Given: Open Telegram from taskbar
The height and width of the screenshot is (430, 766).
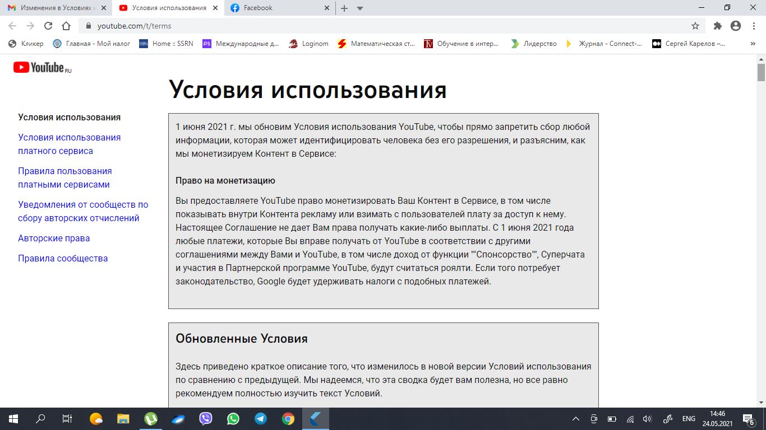Looking at the screenshot, I should click(x=261, y=419).
